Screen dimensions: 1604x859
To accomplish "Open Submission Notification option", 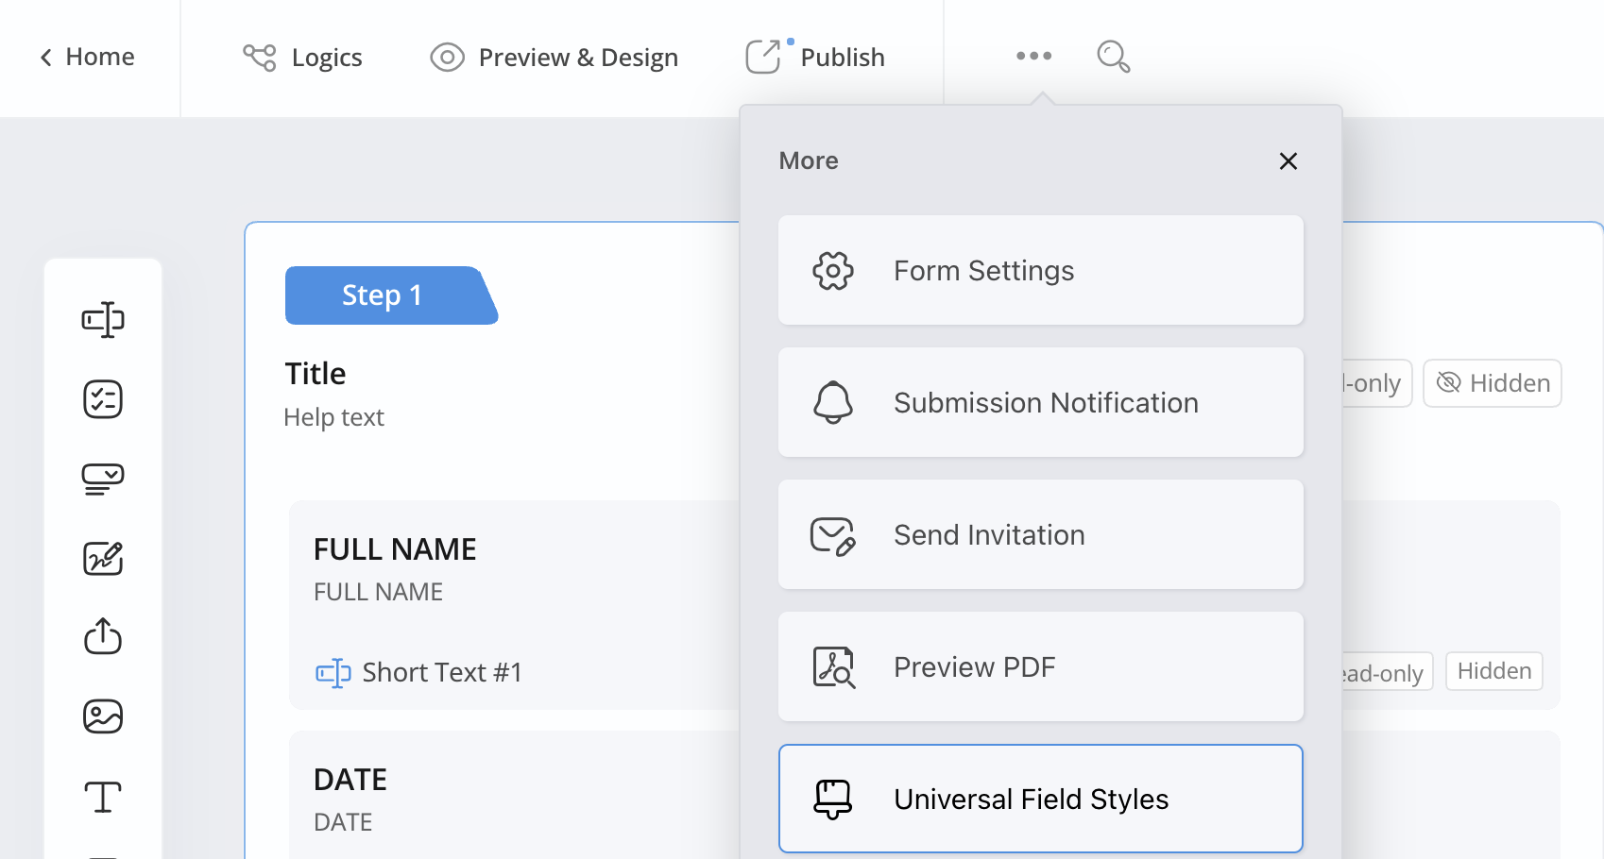I will (x=1040, y=403).
